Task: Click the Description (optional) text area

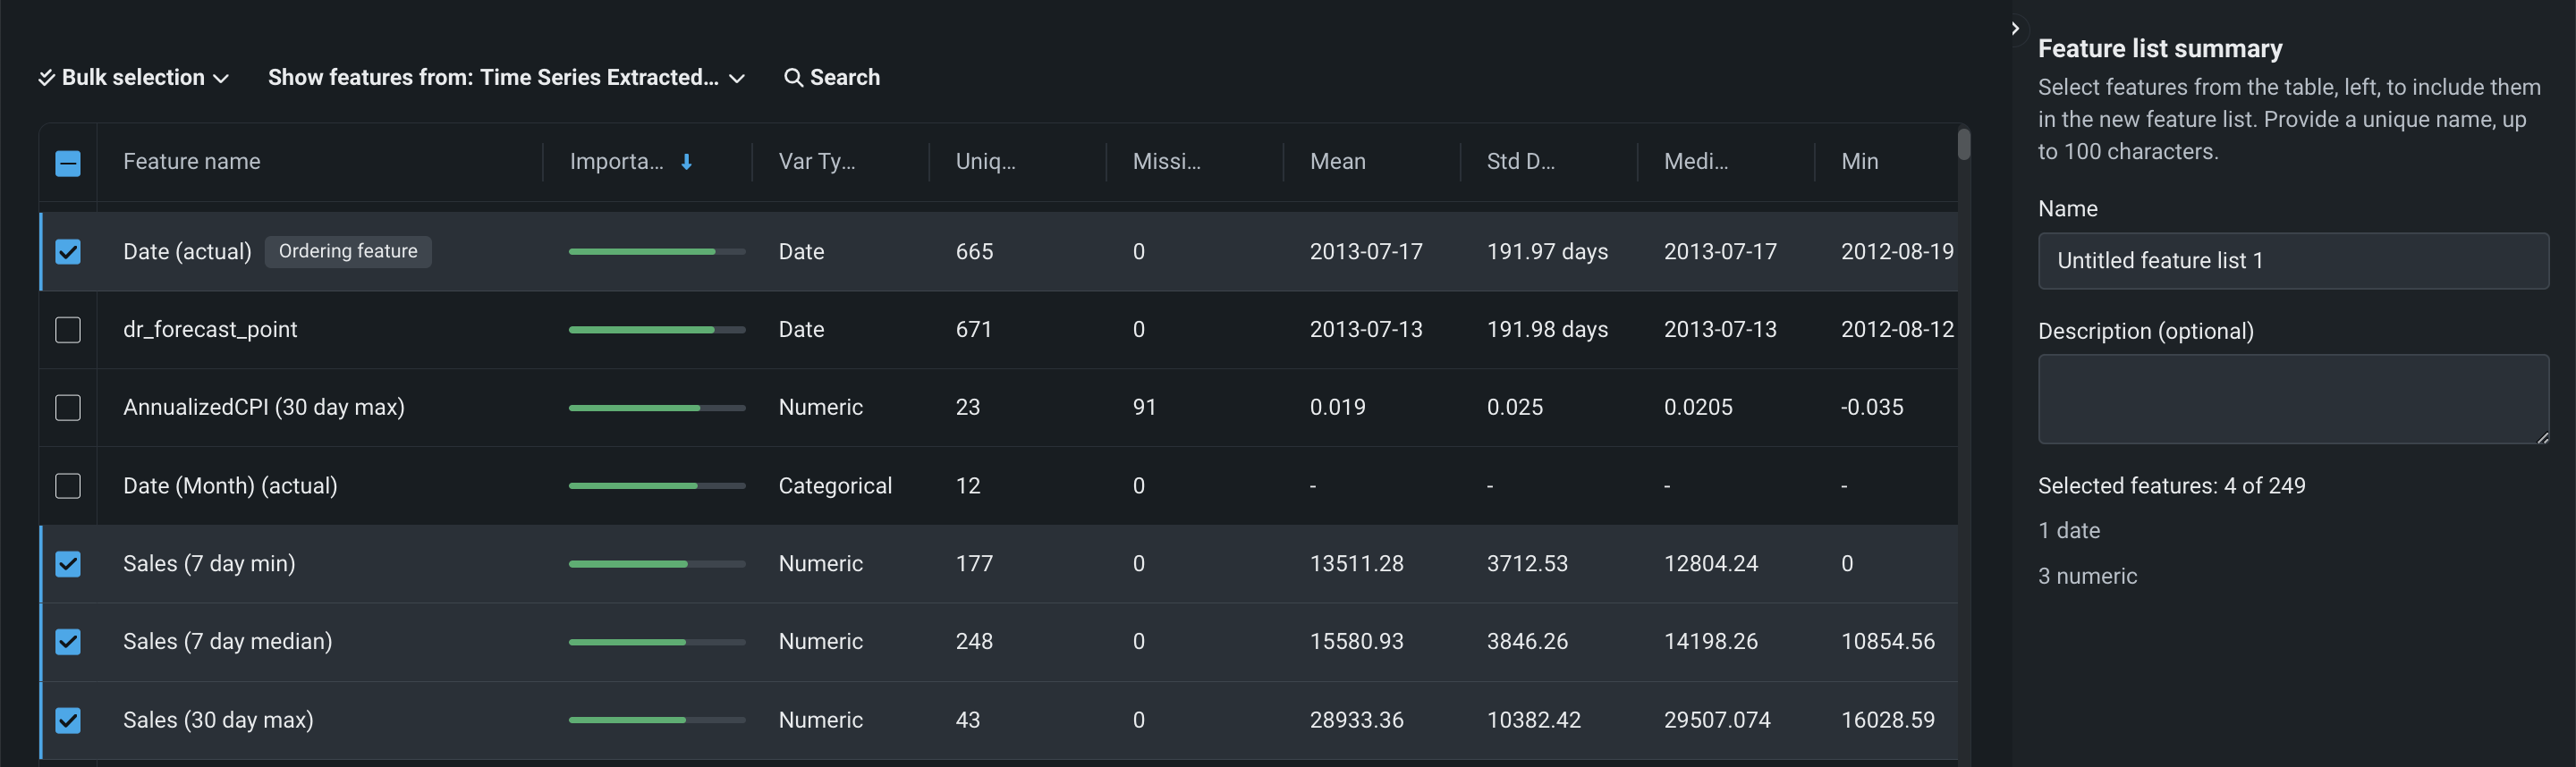Action: 2292,399
